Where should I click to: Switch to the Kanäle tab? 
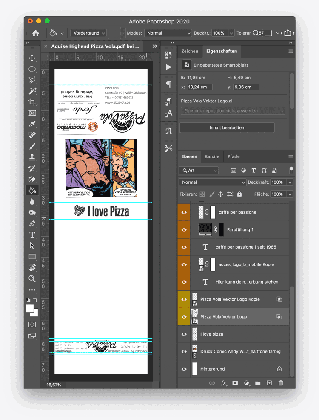pos(212,156)
